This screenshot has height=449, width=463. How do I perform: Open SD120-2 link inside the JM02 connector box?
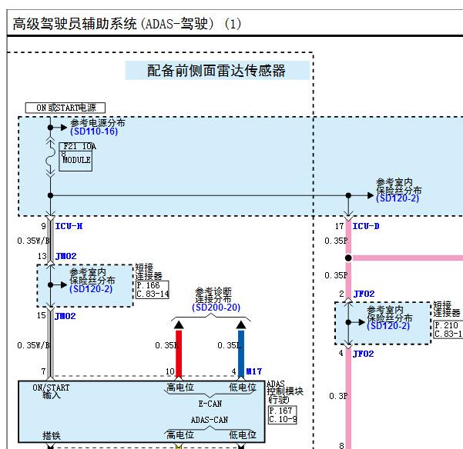tap(91, 289)
